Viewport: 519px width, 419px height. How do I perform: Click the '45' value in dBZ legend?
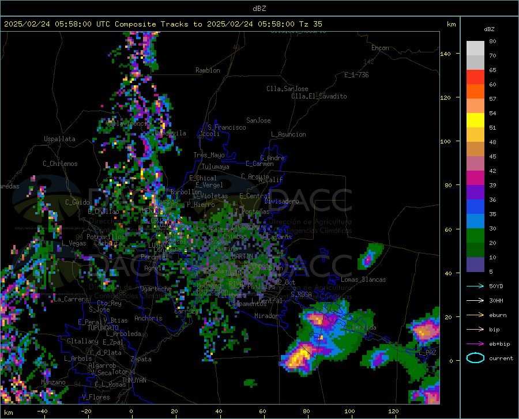pos(492,156)
